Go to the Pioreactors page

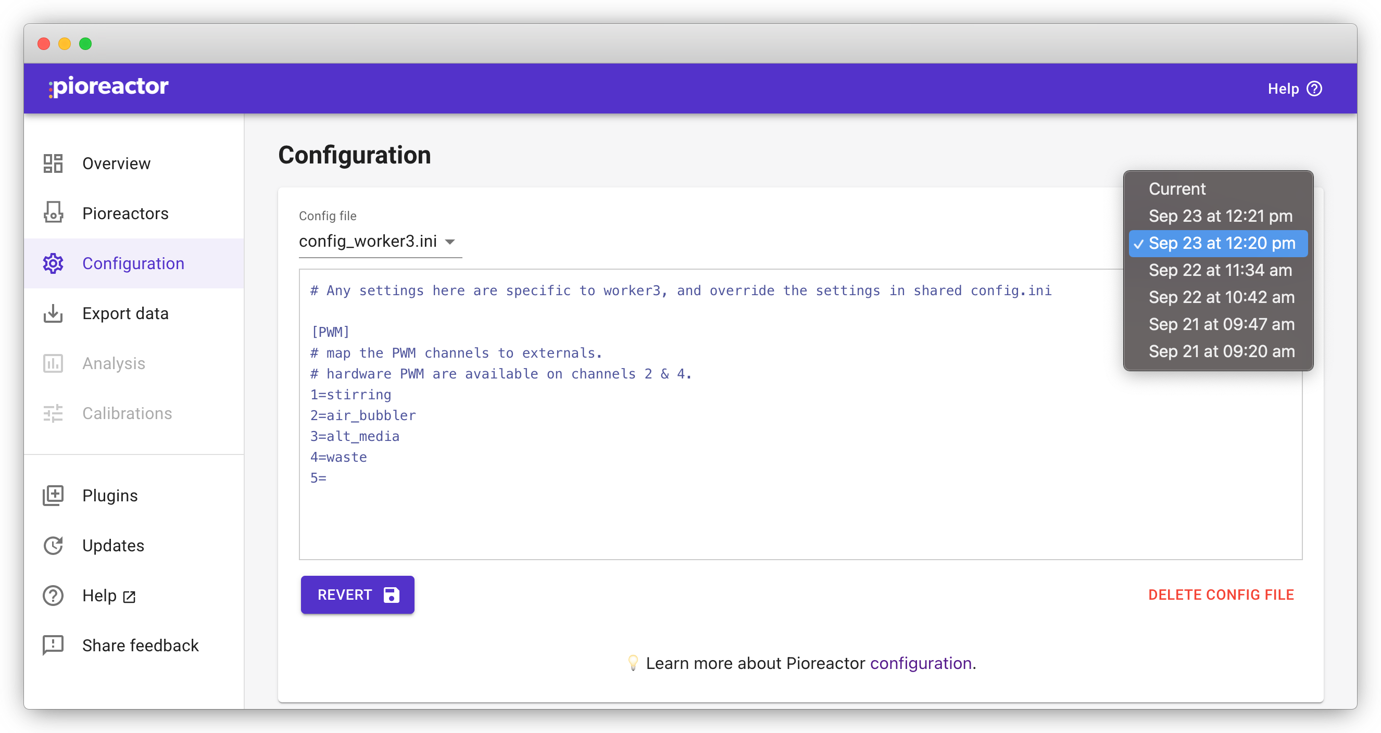point(134,213)
